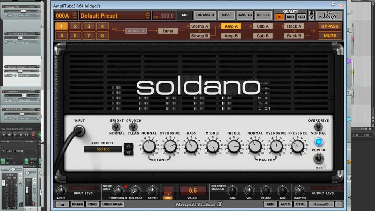Click record button in DAW transport
The height and width of the screenshot is (211, 375).
[33, 135]
